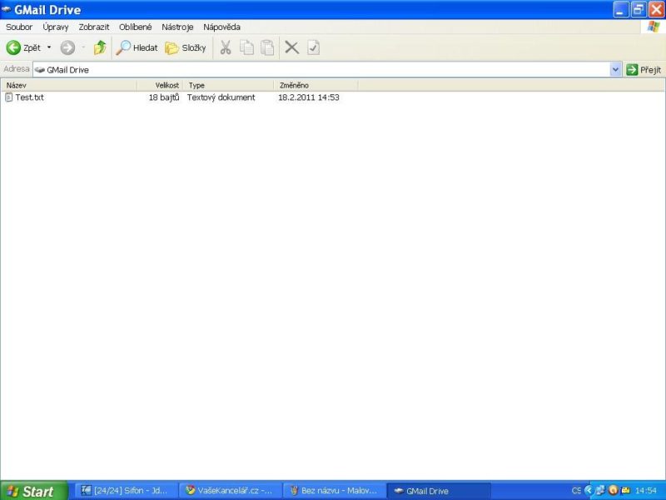The width and height of the screenshot is (666, 500).
Task: Toggle the Složky folders pane
Action: [x=186, y=47]
